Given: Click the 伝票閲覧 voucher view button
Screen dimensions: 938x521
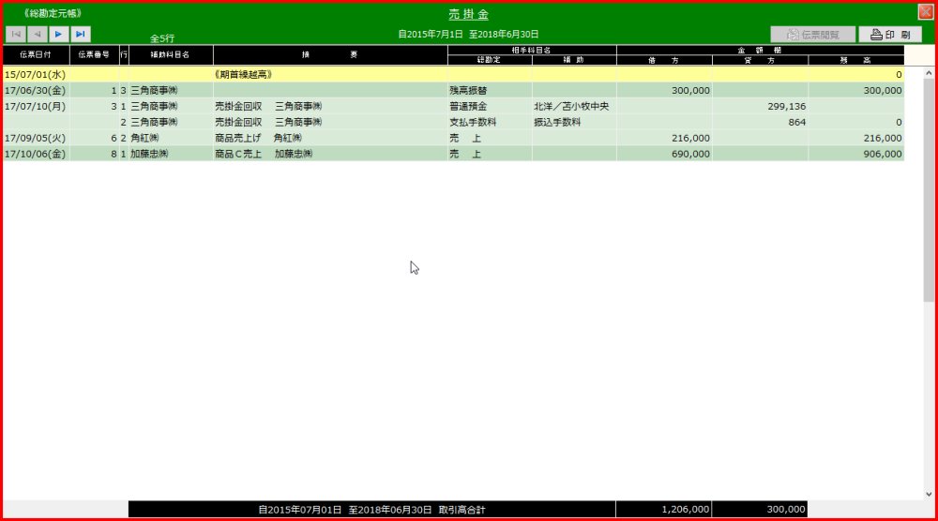Looking at the screenshot, I should 812,35.
